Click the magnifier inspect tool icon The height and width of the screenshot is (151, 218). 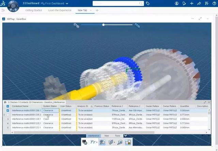[x=120, y=142]
